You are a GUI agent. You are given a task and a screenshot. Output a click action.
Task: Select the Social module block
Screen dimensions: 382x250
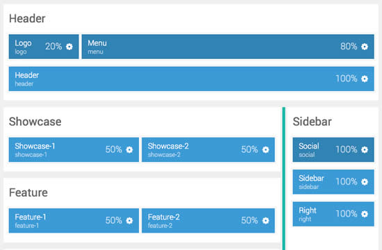tap(333, 149)
